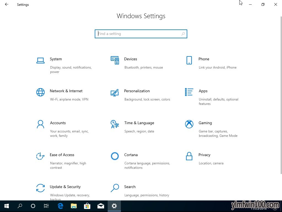
Task: Click the 'Uninstall, defaults, optional features' description
Action: (218, 102)
